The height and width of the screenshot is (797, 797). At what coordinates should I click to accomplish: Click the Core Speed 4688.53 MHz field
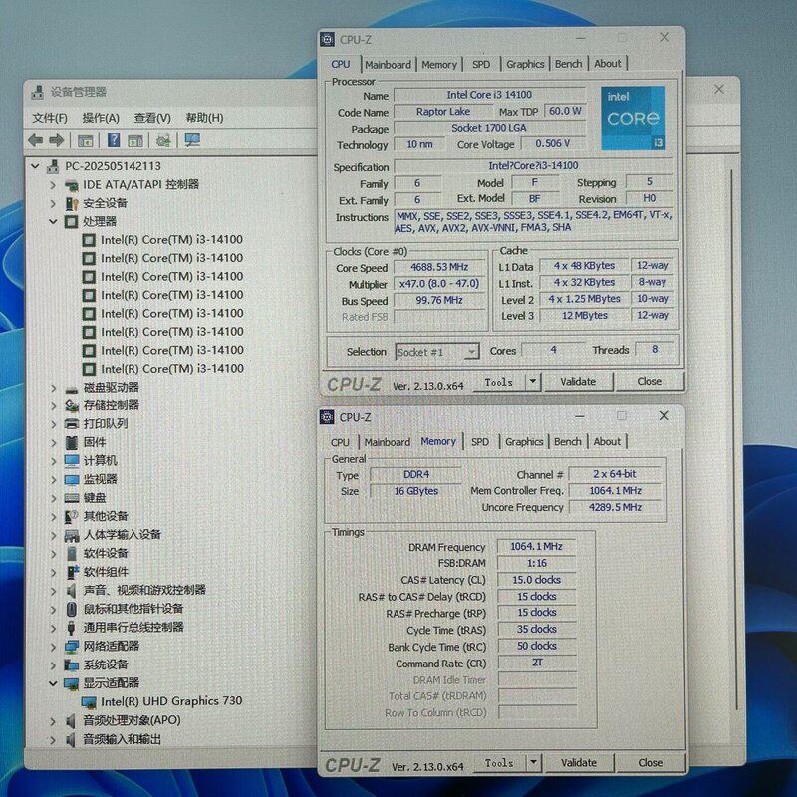coord(439,267)
